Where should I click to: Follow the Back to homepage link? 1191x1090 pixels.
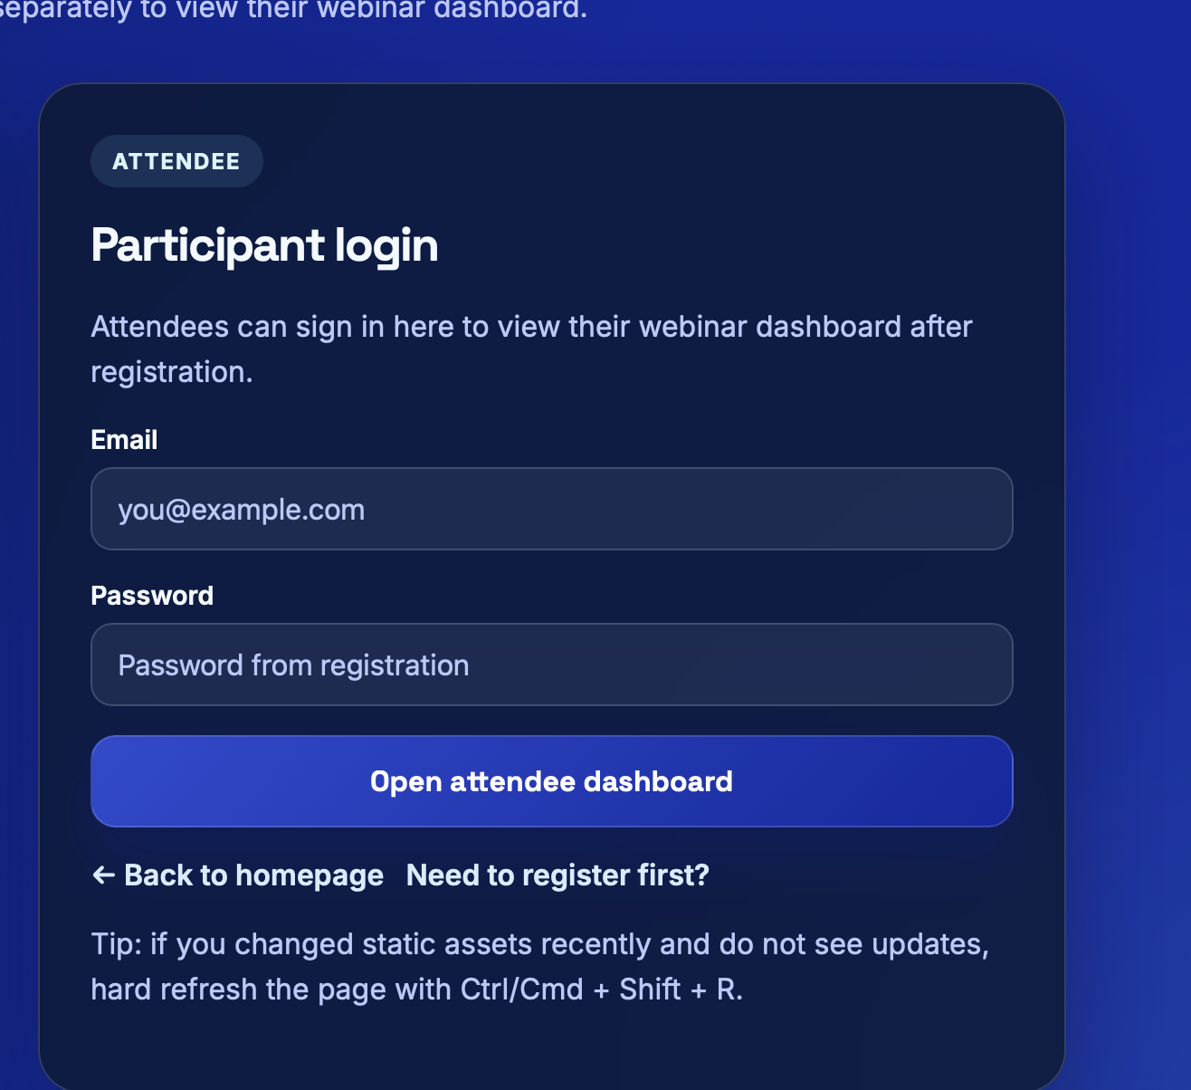253,875
